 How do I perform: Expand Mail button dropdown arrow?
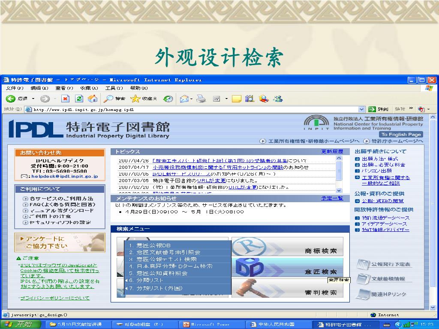tap(192, 99)
